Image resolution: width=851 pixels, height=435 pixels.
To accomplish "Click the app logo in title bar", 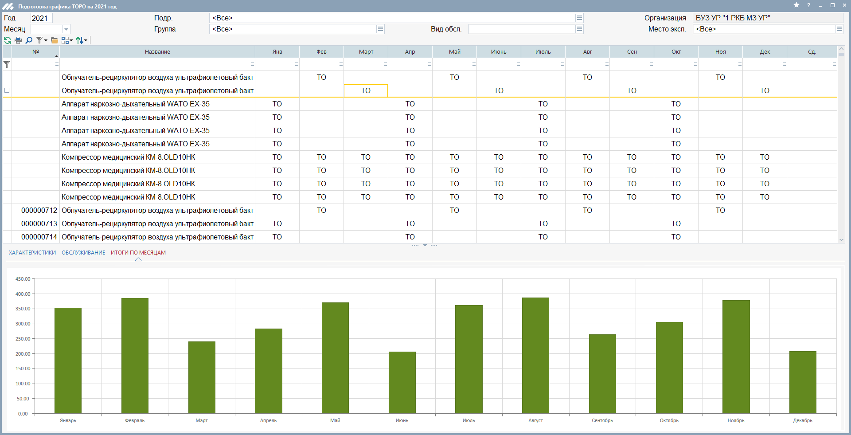I will pos(8,6).
